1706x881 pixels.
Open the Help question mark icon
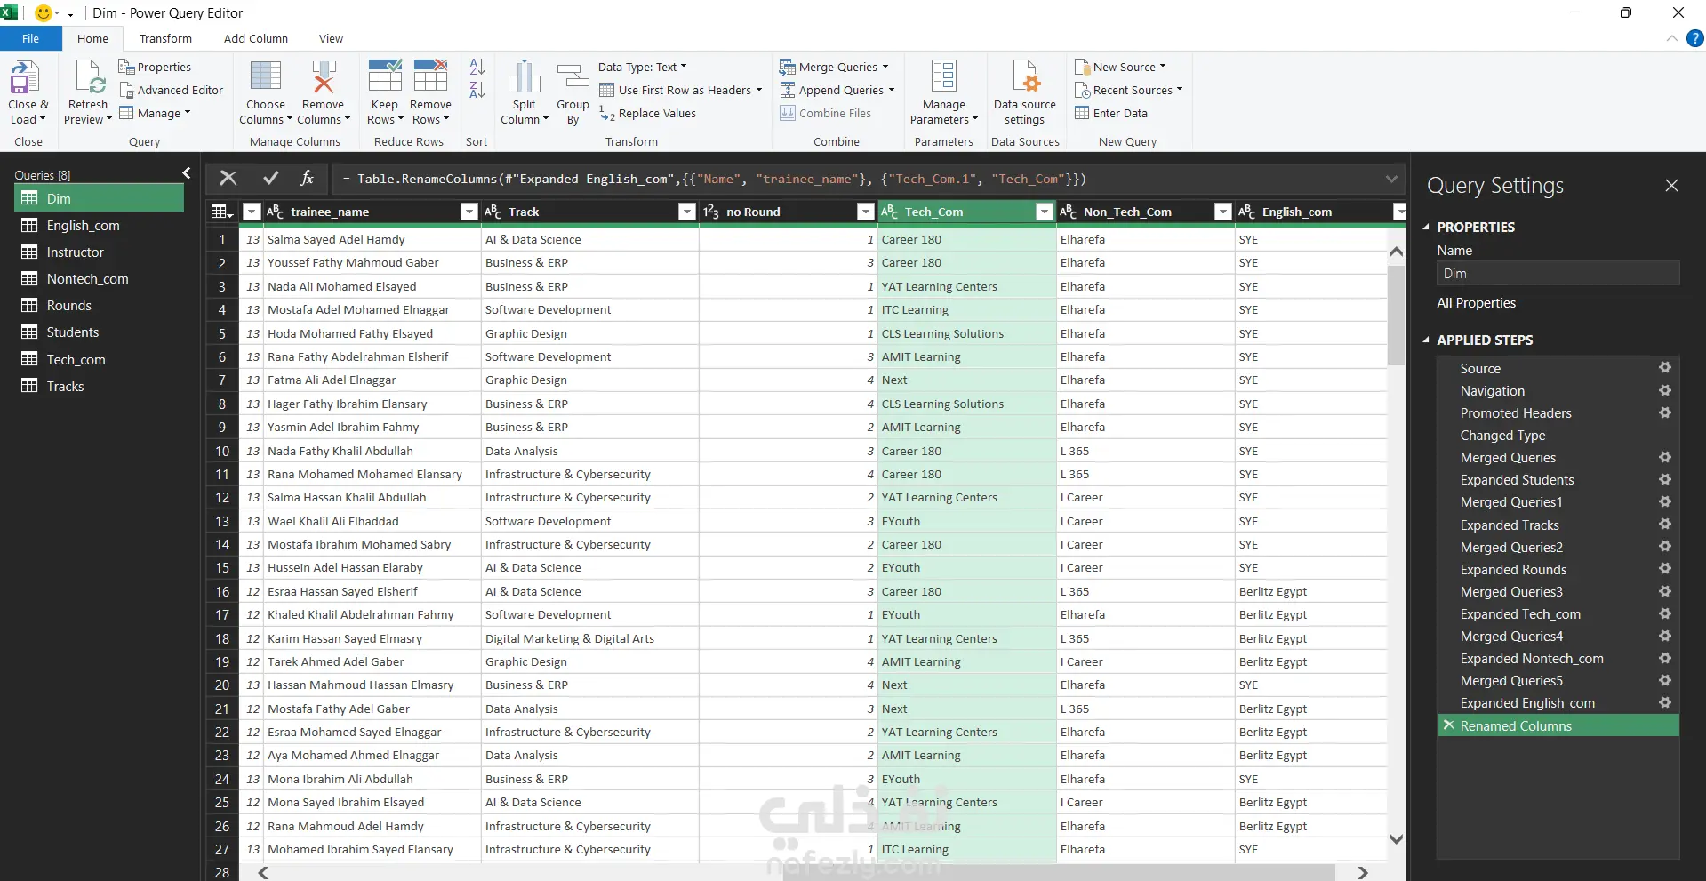click(1695, 38)
